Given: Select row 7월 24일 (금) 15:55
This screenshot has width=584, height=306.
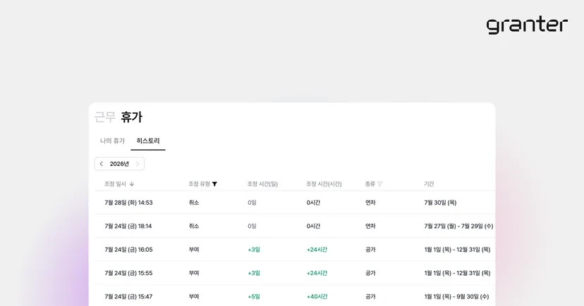Looking at the screenshot, I should [295, 272].
